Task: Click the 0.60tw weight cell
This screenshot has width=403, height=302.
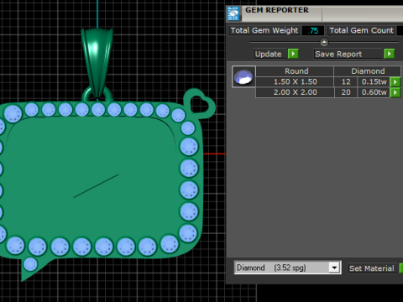Action: 374,92
